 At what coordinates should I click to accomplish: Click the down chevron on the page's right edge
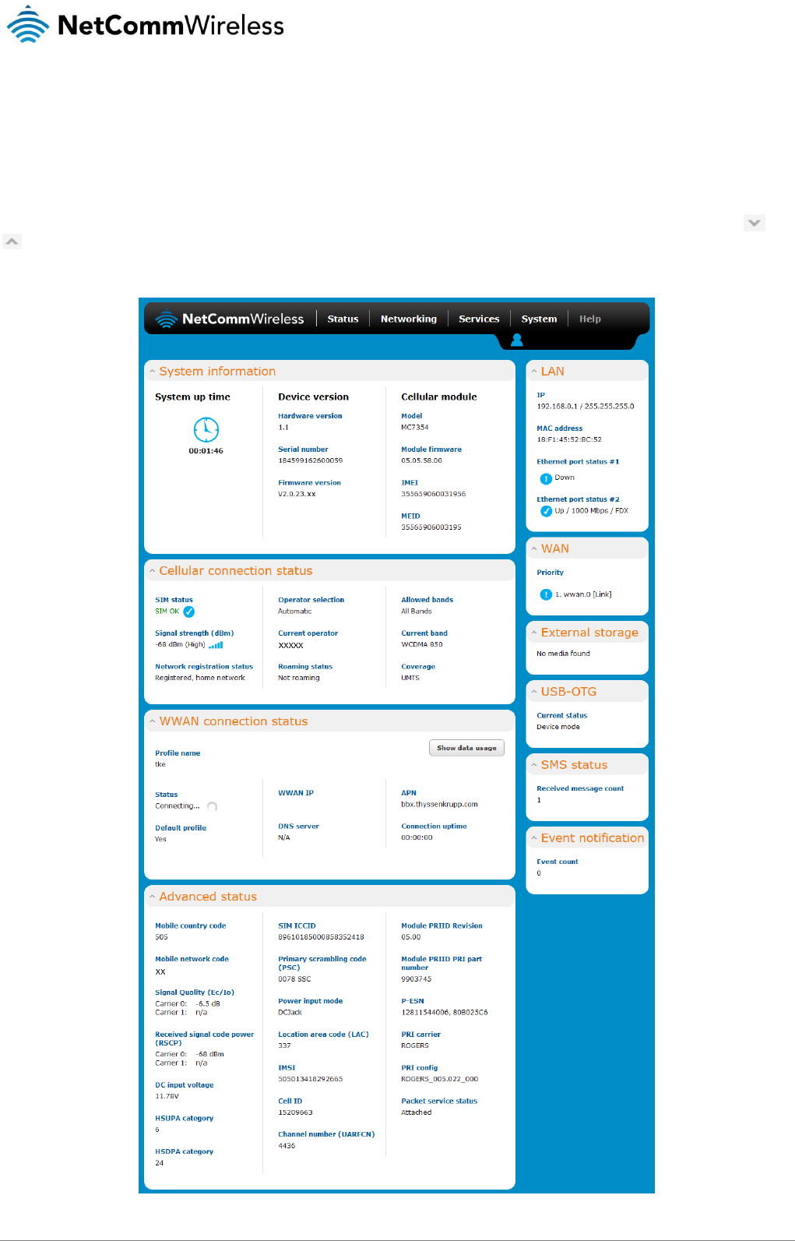point(755,223)
